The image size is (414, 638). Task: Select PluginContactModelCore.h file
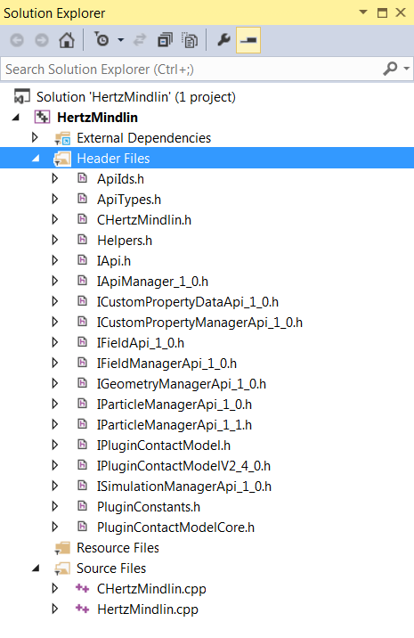pyautogui.click(x=175, y=528)
